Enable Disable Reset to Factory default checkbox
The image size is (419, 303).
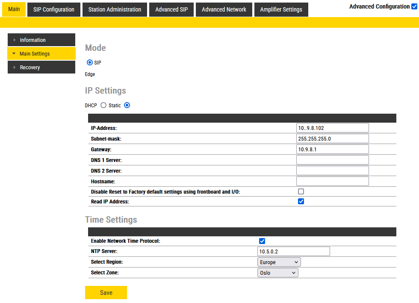(301, 191)
